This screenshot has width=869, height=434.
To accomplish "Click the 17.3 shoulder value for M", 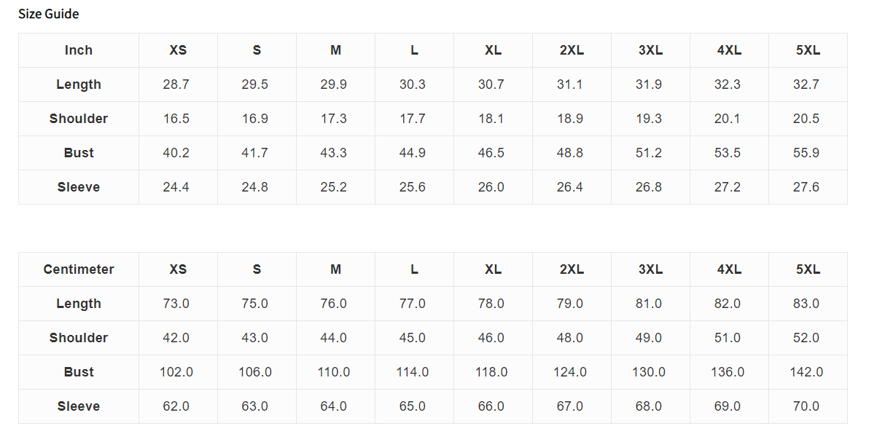I will click(334, 119).
